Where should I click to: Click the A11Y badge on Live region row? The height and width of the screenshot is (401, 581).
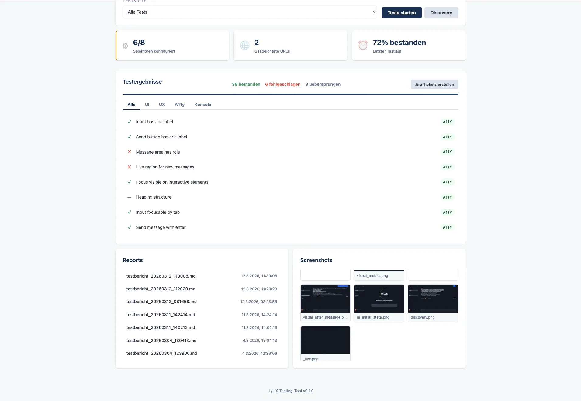click(x=447, y=167)
